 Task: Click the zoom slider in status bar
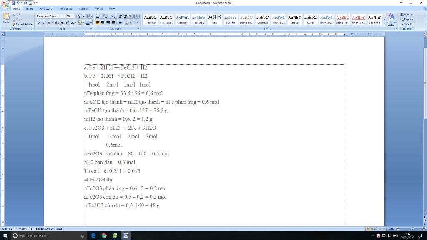(x=412, y=229)
